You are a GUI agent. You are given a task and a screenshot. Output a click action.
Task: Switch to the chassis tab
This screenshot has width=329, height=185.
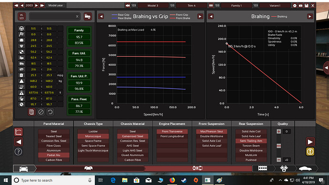click(197, 168)
